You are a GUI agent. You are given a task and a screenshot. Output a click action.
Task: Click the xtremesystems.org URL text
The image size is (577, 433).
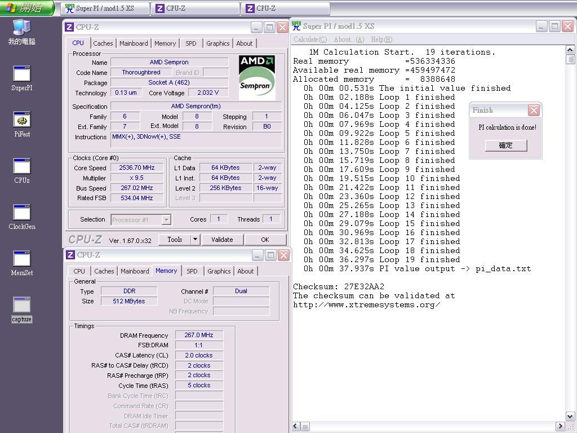click(x=366, y=305)
